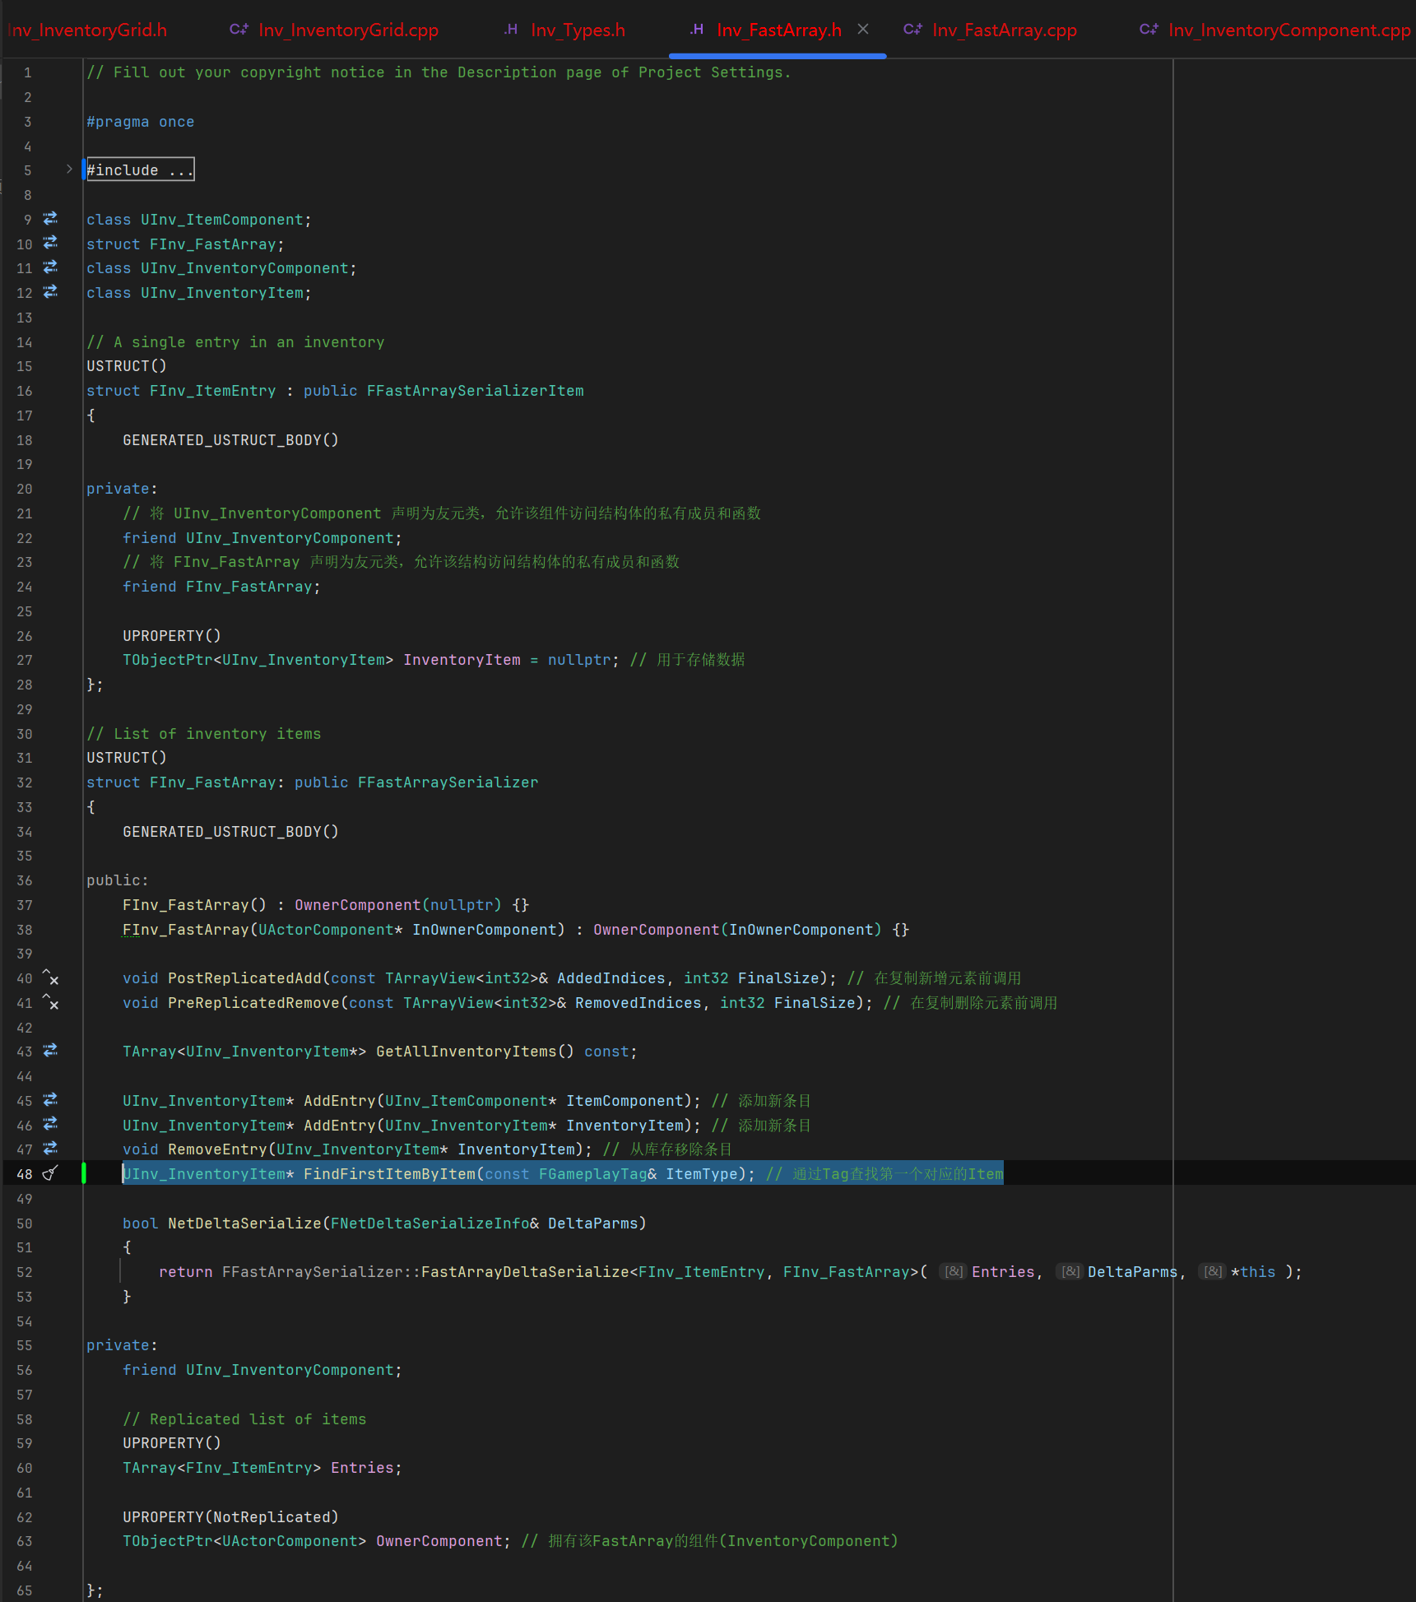
Task: Click 'InOwnerComponent' constructor parameter on line 38
Action: (485, 930)
